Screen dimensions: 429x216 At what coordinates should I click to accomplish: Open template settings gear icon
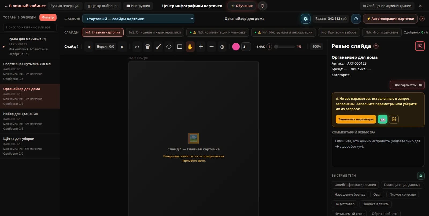(306, 19)
